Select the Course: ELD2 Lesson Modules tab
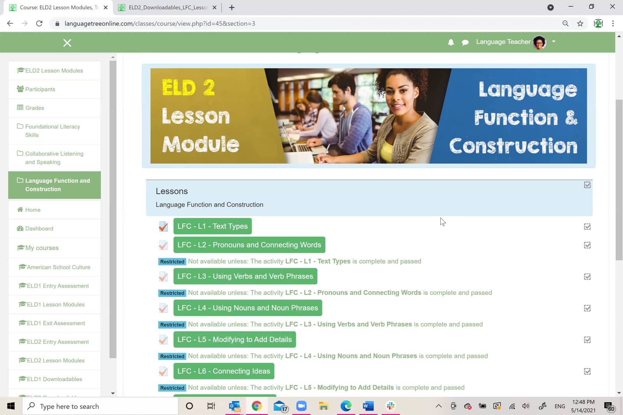 58,7
